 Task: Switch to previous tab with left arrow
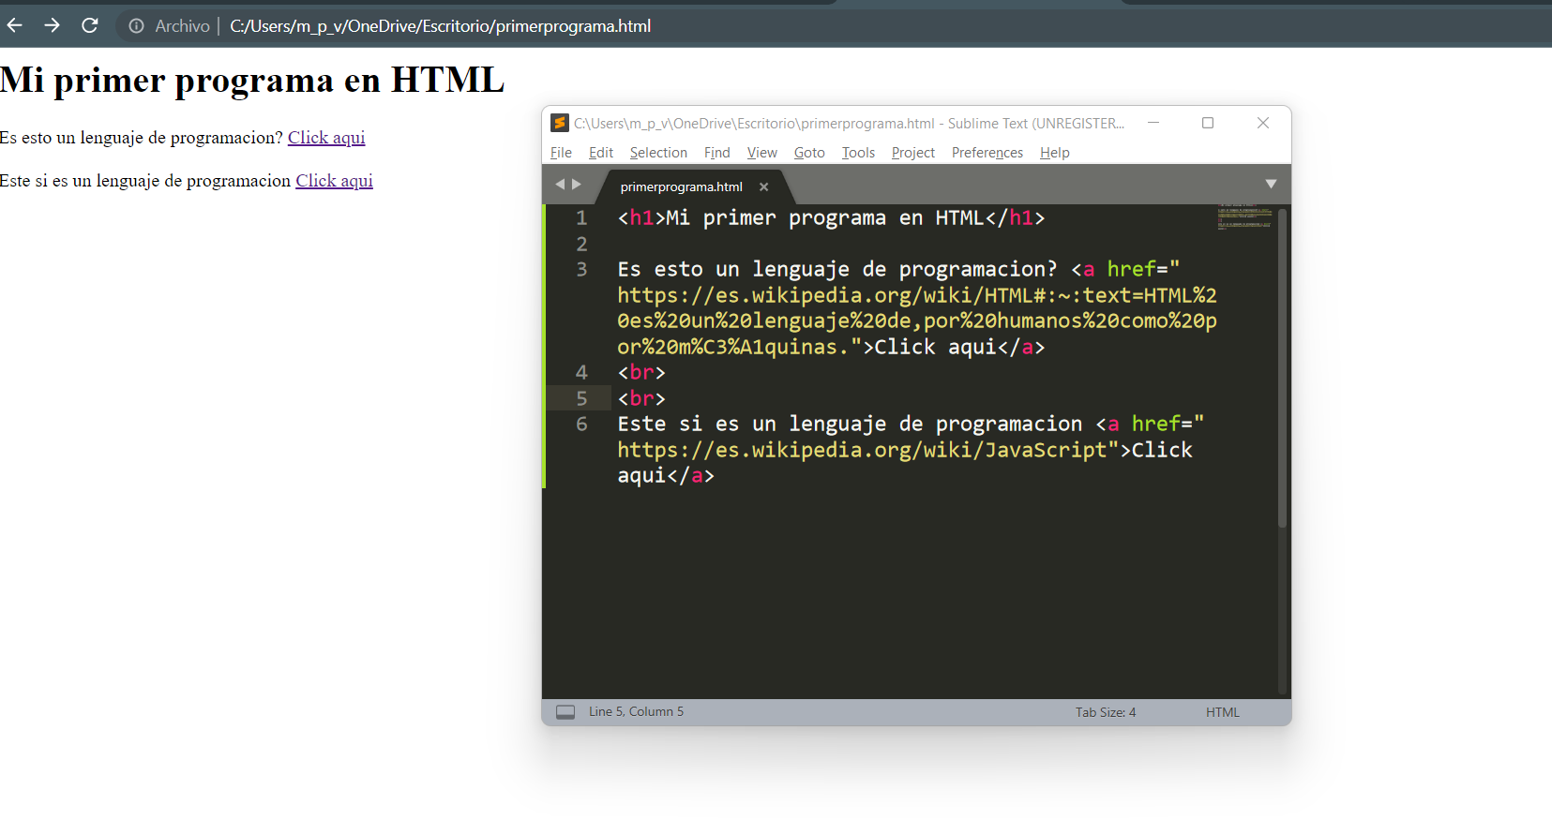pos(560,185)
